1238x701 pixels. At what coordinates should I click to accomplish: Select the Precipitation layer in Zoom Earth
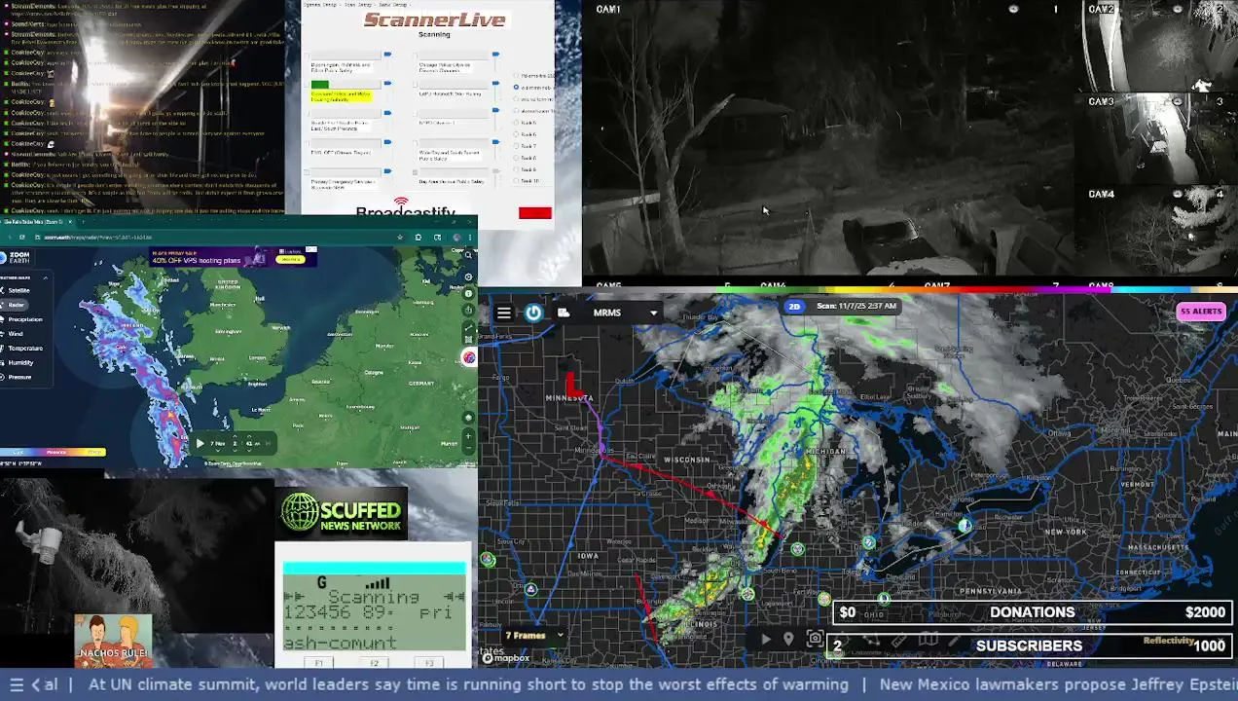tap(21, 319)
